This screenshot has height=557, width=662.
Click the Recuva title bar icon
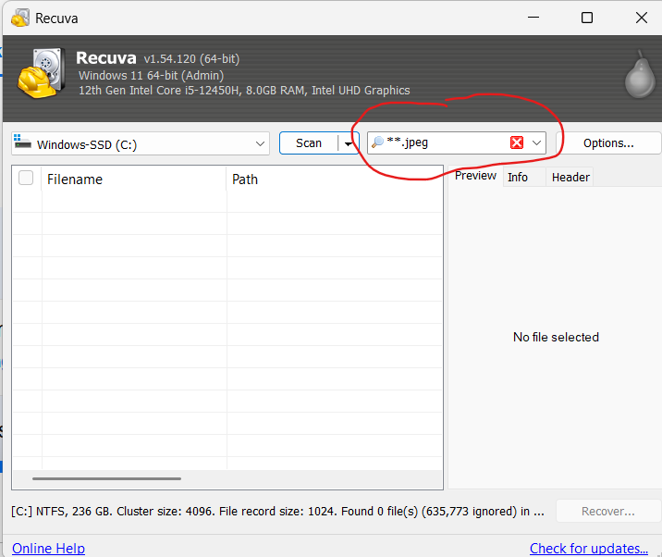pos(20,18)
